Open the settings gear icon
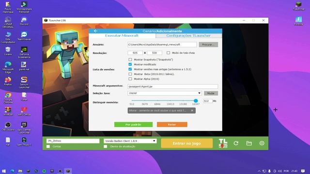Image resolution: width=310 pixels, height=174 pixels. pyautogui.click(x=262, y=143)
